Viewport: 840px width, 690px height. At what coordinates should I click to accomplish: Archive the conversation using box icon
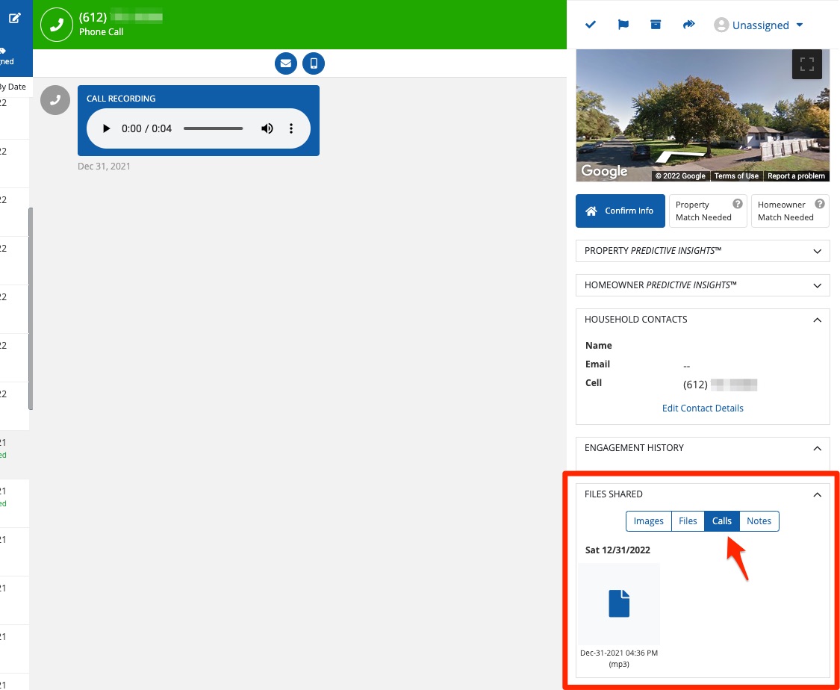[x=656, y=25]
